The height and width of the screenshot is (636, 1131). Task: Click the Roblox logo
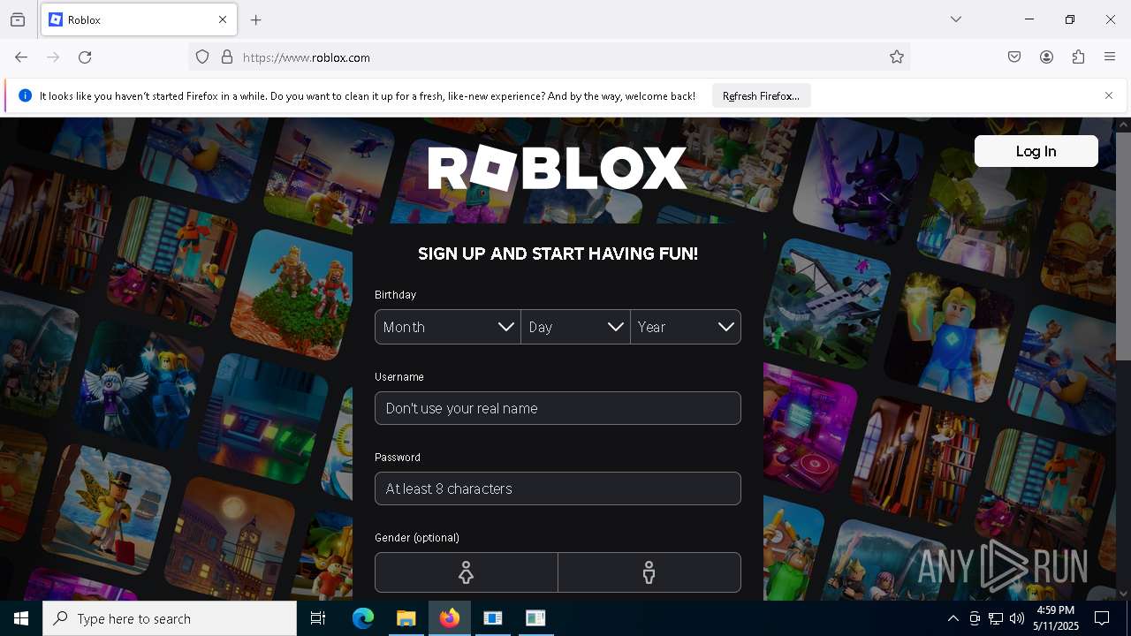(x=558, y=168)
